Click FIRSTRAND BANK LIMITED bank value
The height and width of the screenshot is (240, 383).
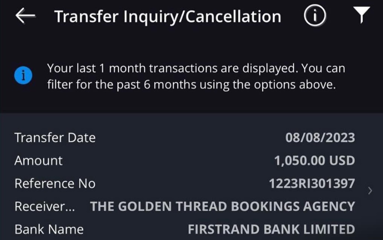pyautogui.click(x=271, y=229)
